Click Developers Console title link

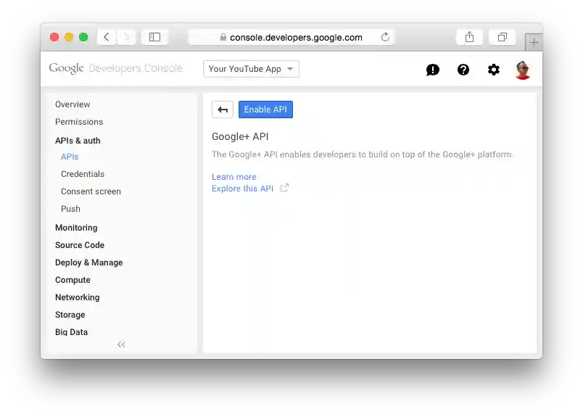[x=136, y=68]
